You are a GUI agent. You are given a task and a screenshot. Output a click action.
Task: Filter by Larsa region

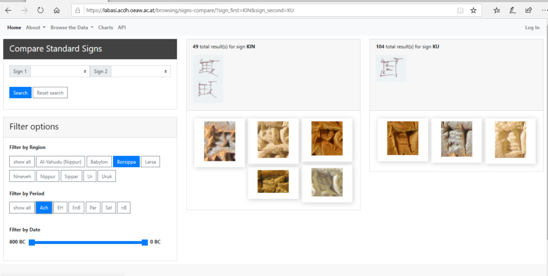click(150, 162)
